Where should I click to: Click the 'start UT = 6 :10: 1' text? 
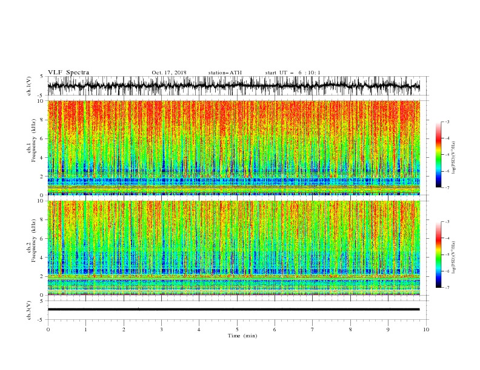[x=293, y=73]
